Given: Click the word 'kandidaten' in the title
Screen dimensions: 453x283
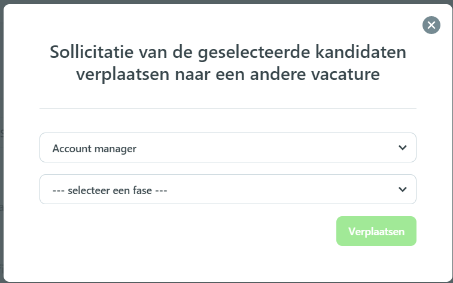Looking at the screenshot, I should pyautogui.click(x=361, y=52).
